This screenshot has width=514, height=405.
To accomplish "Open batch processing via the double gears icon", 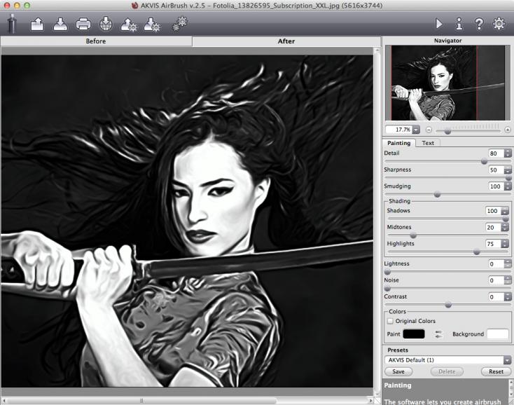I will (x=180, y=24).
